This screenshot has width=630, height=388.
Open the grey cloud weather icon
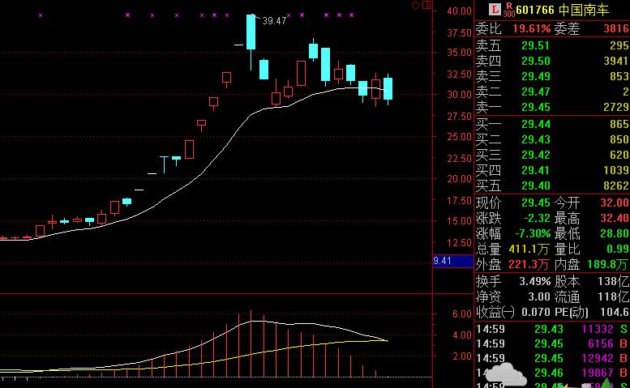505,374
